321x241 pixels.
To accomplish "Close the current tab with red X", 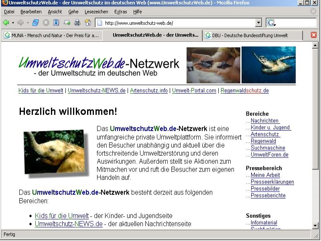I will tap(314, 35).
